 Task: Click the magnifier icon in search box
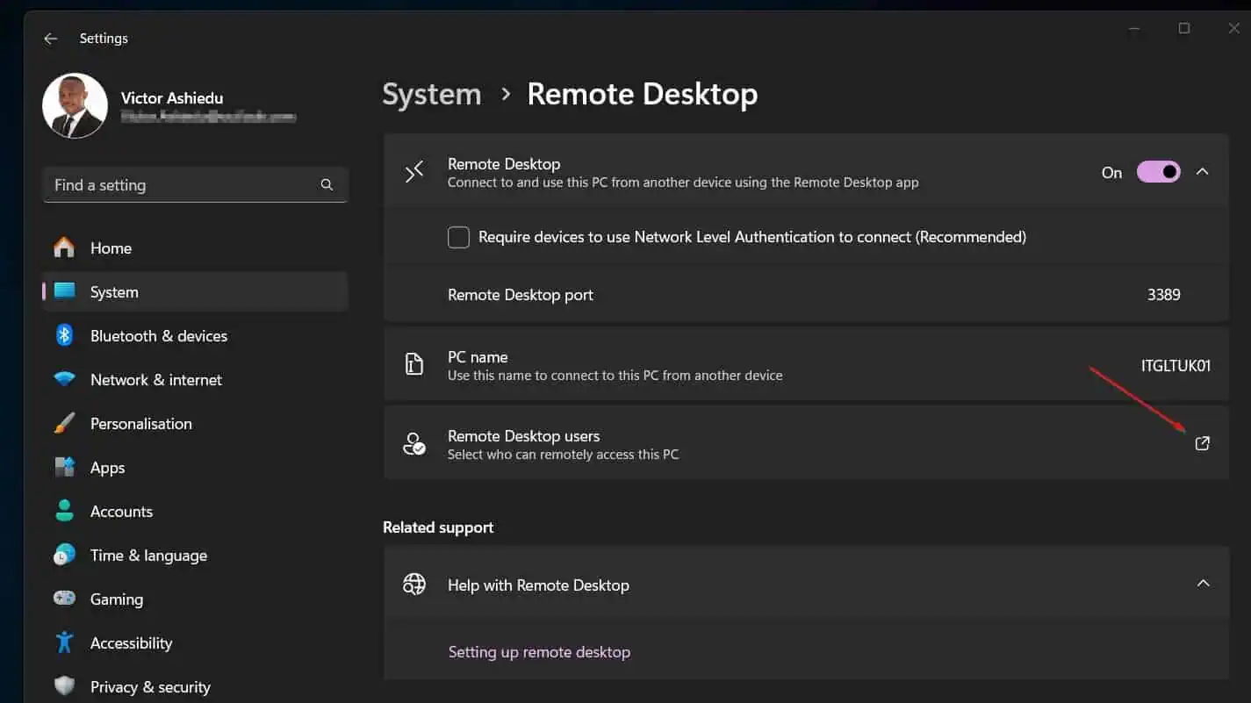(327, 185)
